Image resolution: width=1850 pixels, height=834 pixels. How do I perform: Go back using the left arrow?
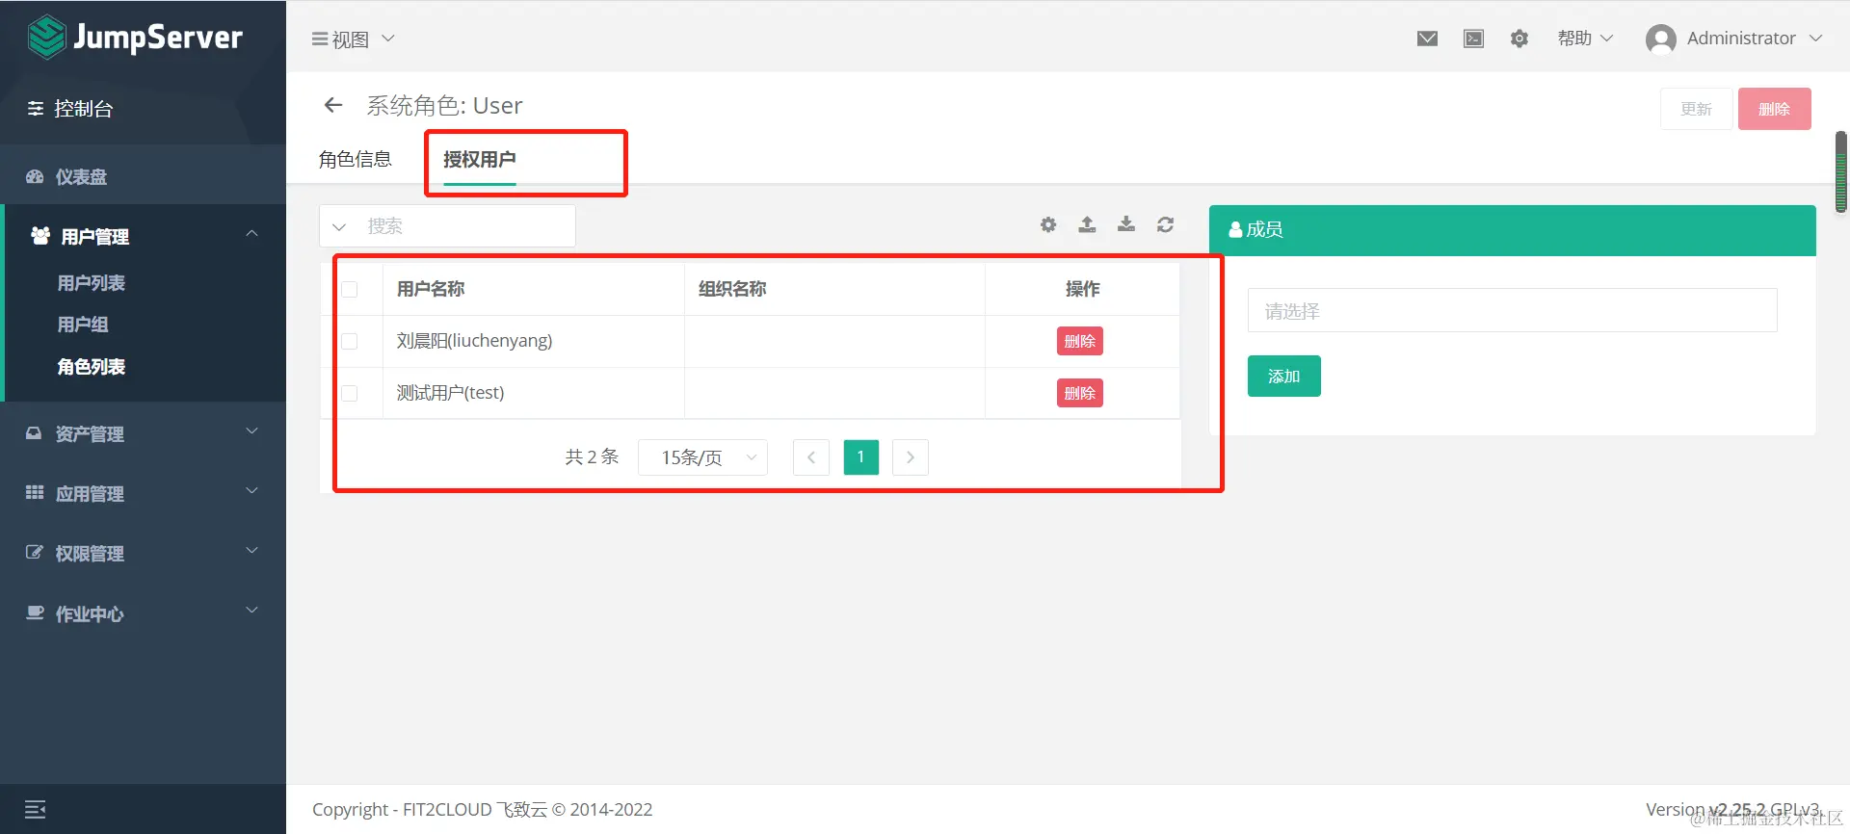333,105
